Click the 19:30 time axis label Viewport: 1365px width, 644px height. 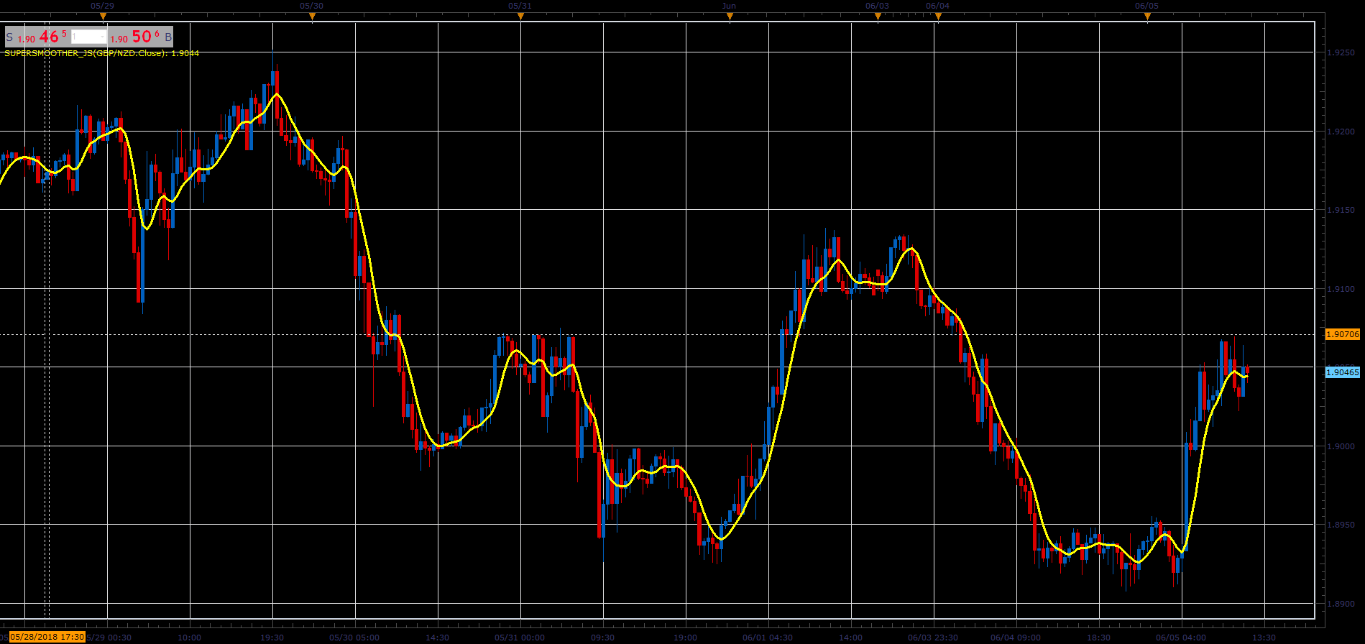pyautogui.click(x=272, y=638)
